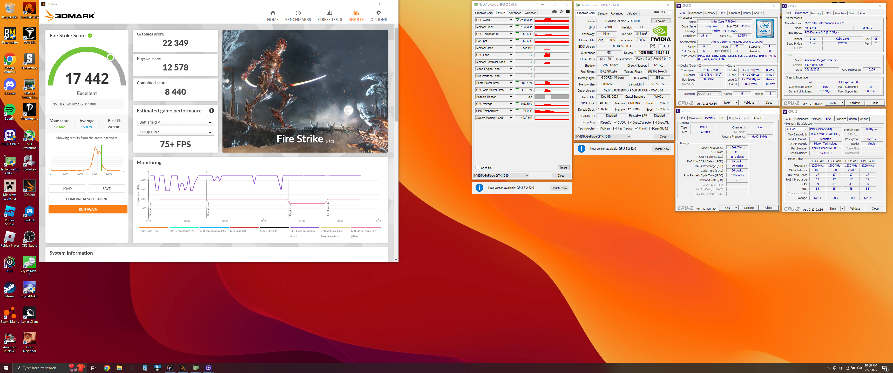Toggle the UEFI checkbox in GPU-Z
Image resolution: width=893 pixels, height=373 pixels.
pyautogui.click(x=660, y=46)
